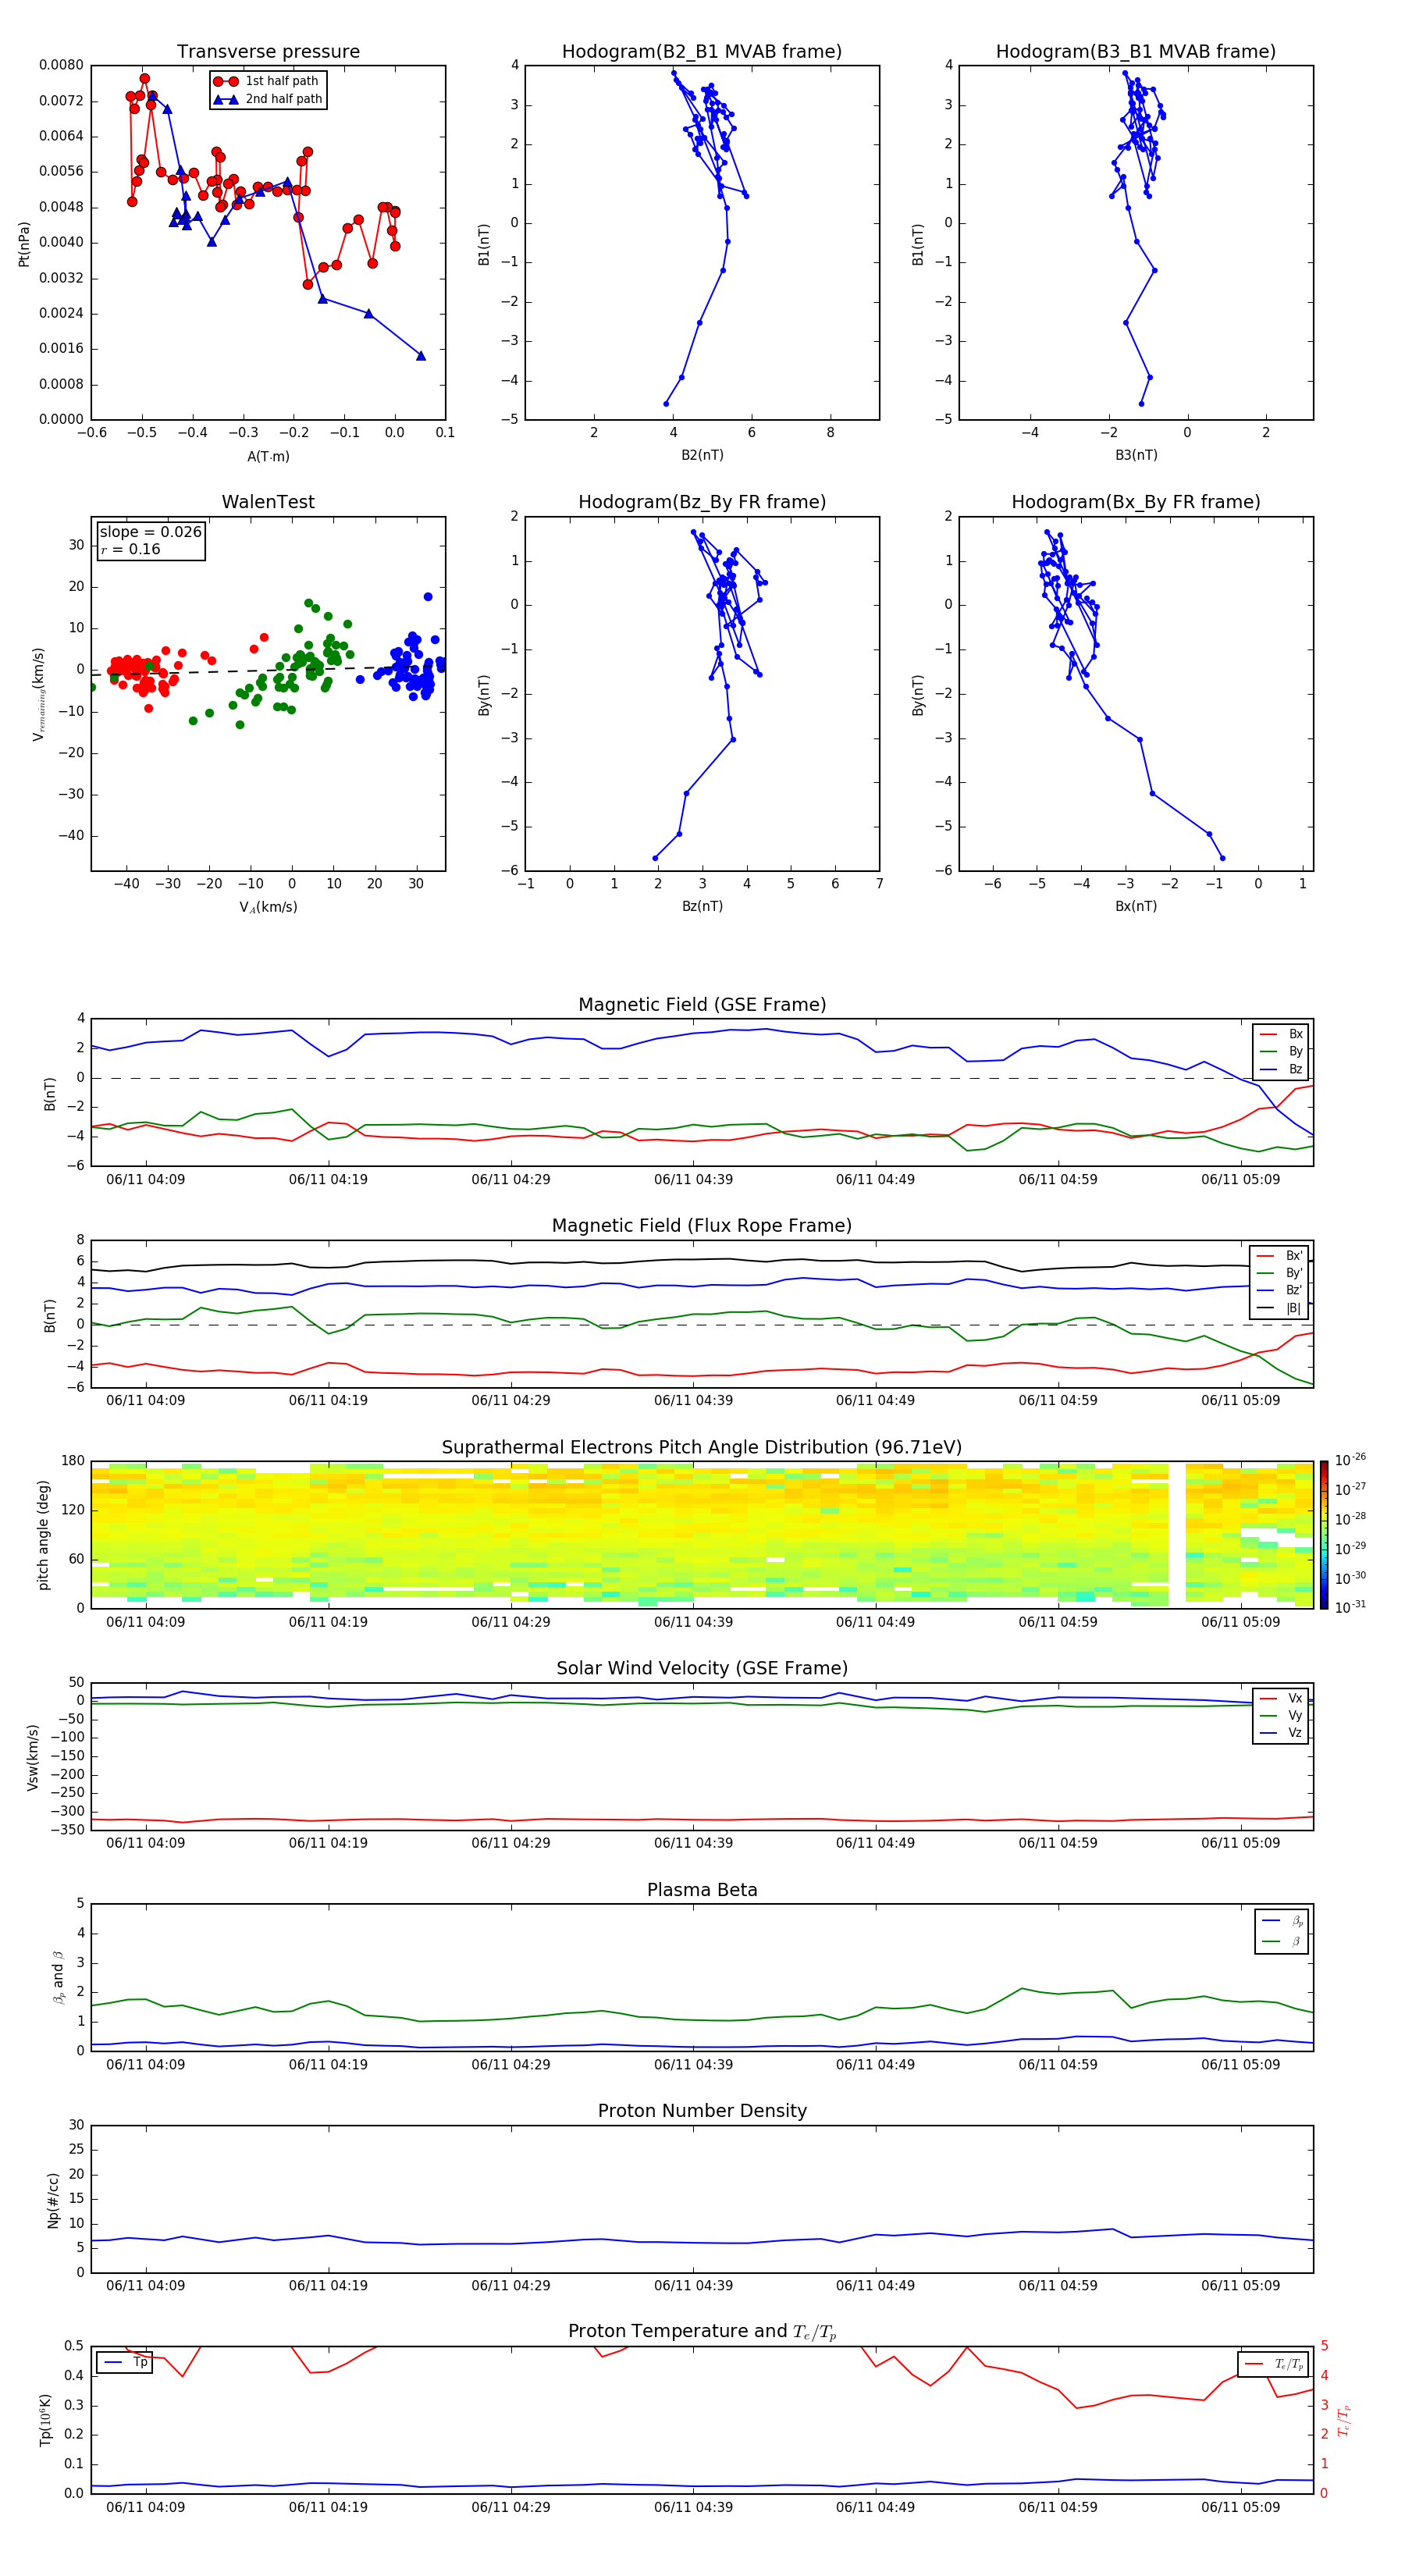Image resolution: width=1405 pixels, height=2576 pixels.
Task: Click the 'B3(nT)' x-axis label
Action: pyautogui.click(x=1136, y=456)
